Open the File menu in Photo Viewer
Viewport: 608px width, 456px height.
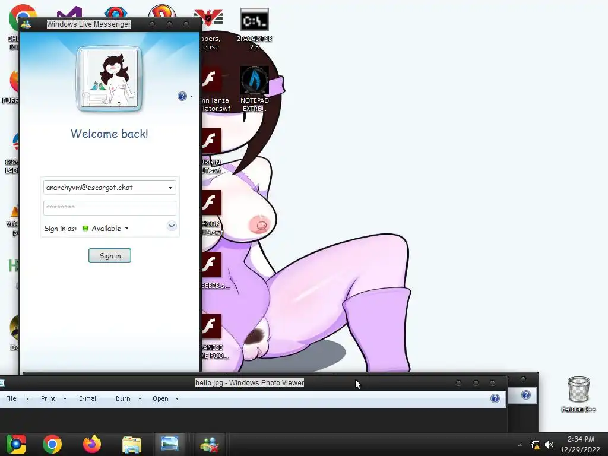click(17, 398)
